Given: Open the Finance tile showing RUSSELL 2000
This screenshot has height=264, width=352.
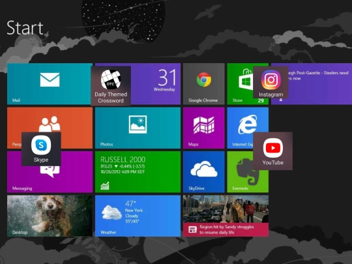Looking at the screenshot, I should (138, 171).
